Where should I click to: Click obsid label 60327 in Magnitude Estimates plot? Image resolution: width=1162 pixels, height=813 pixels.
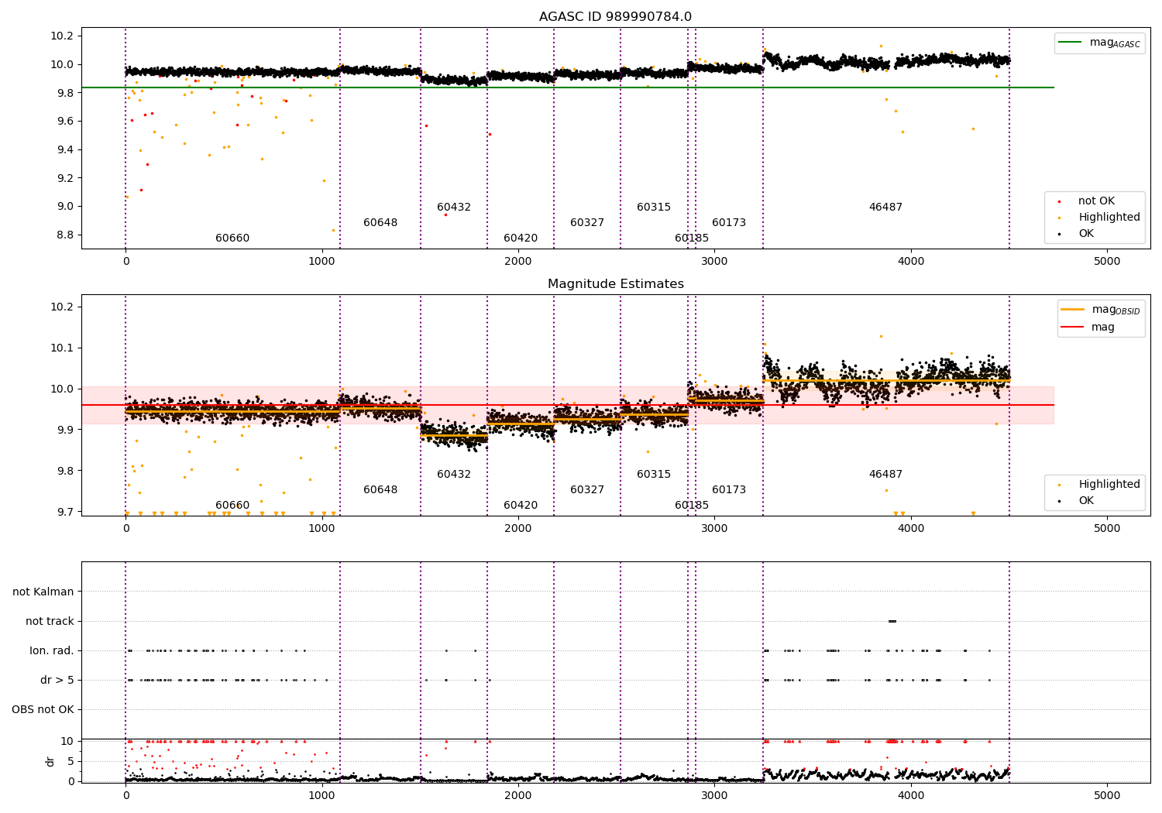coord(587,490)
